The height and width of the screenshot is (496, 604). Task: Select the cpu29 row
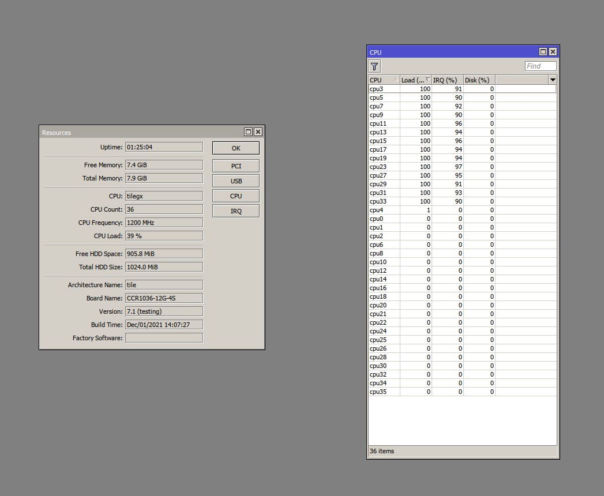(x=462, y=184)
